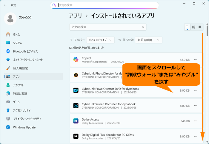
Task: Click 68 個のアプリが見つかりました text
Action: click(x=87, y=48)
